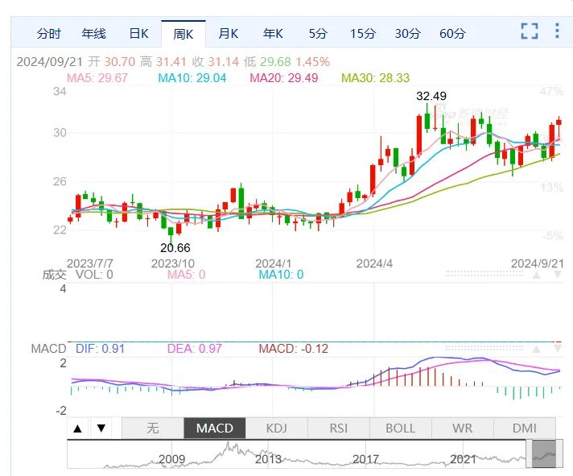Screen dimensions: 573x476
Task: Switch to the 月K monthly chart tab
Action: point(228,34)
